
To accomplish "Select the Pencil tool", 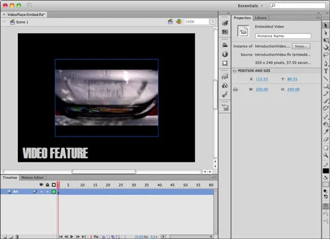I will [x=326, y=93].
